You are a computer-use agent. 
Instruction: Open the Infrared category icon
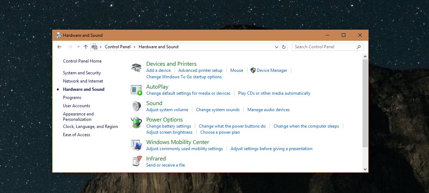pyautogui.click(x=136, y=162)
